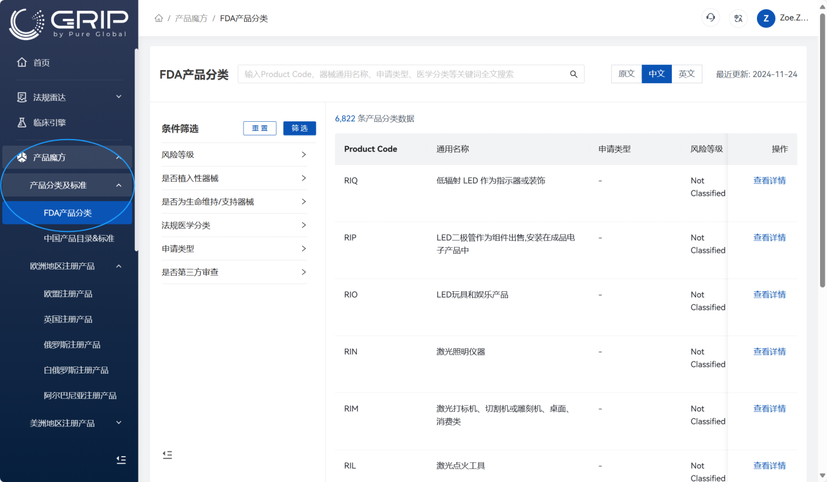This screenshot has width=827, height=482.
Task: Click the 6,822 result count text
Action: [374, 119]
